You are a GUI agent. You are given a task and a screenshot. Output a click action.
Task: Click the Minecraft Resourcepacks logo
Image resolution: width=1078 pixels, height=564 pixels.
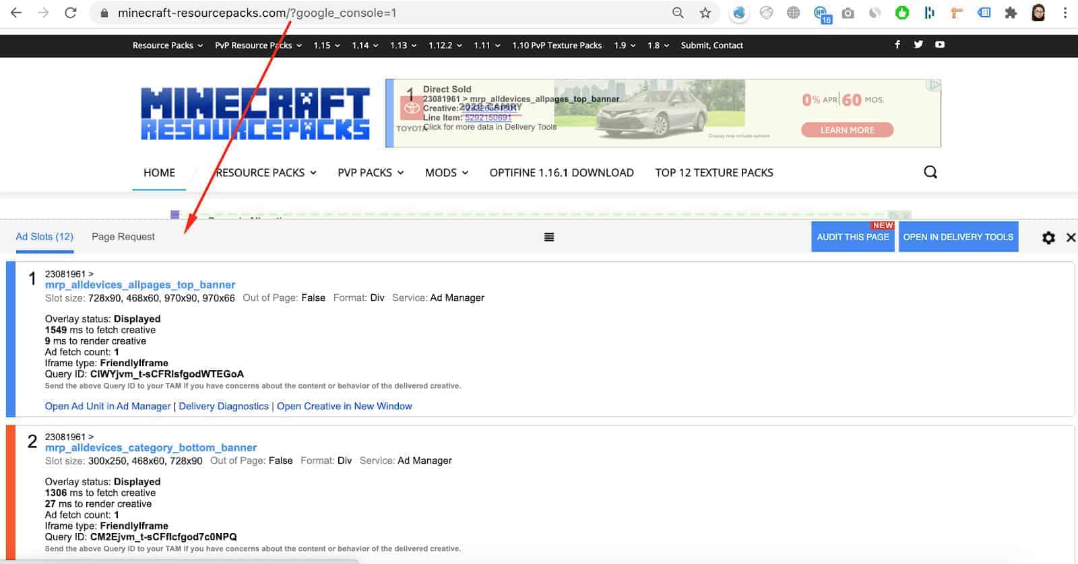[255, 114]
